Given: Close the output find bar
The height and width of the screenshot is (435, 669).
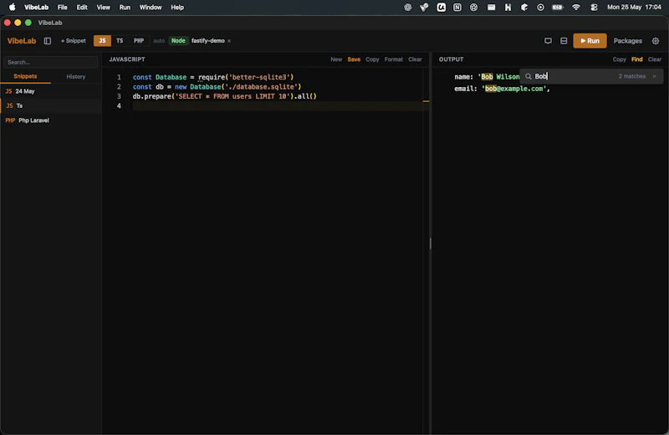Looking at the screenshot, I should (654, 76).
